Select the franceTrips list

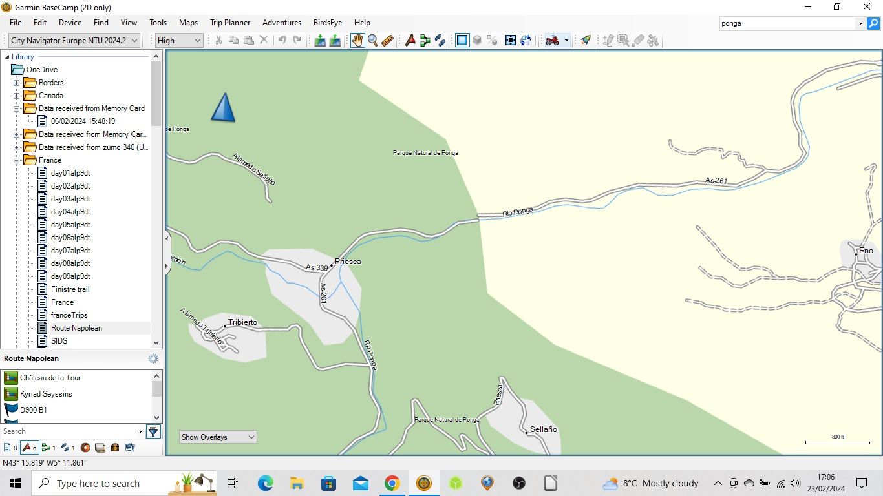[69, 315]
